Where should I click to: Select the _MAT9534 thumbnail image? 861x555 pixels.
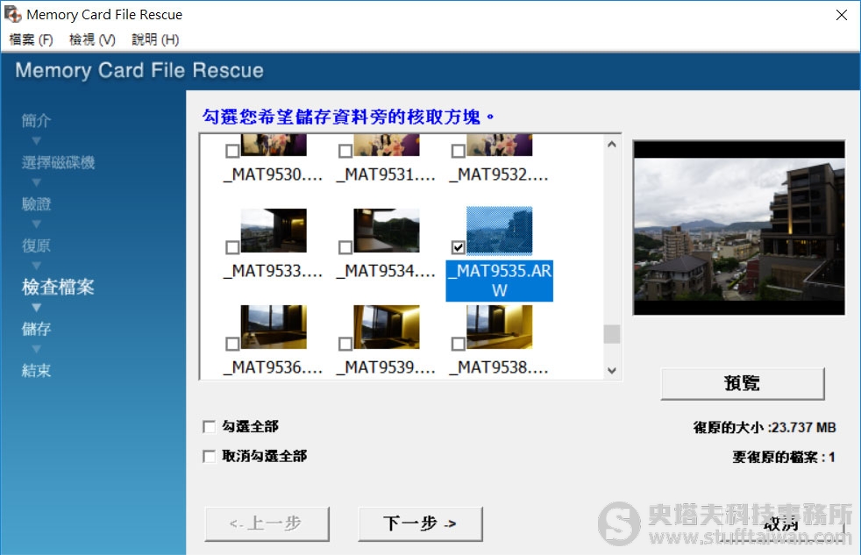click(387, 231)
